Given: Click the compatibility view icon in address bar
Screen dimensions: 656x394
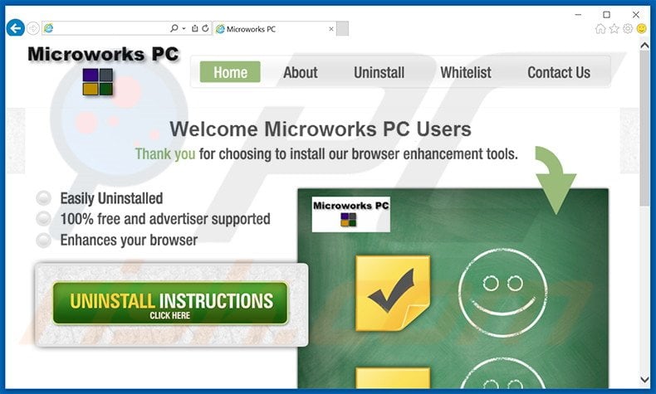Looking at the screenshot, I should pyautogui.click(x=194, y=28).
